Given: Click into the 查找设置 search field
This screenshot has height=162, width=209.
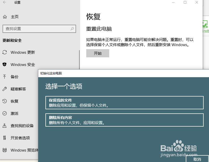Looking at the screenshot, I should 39,29.
